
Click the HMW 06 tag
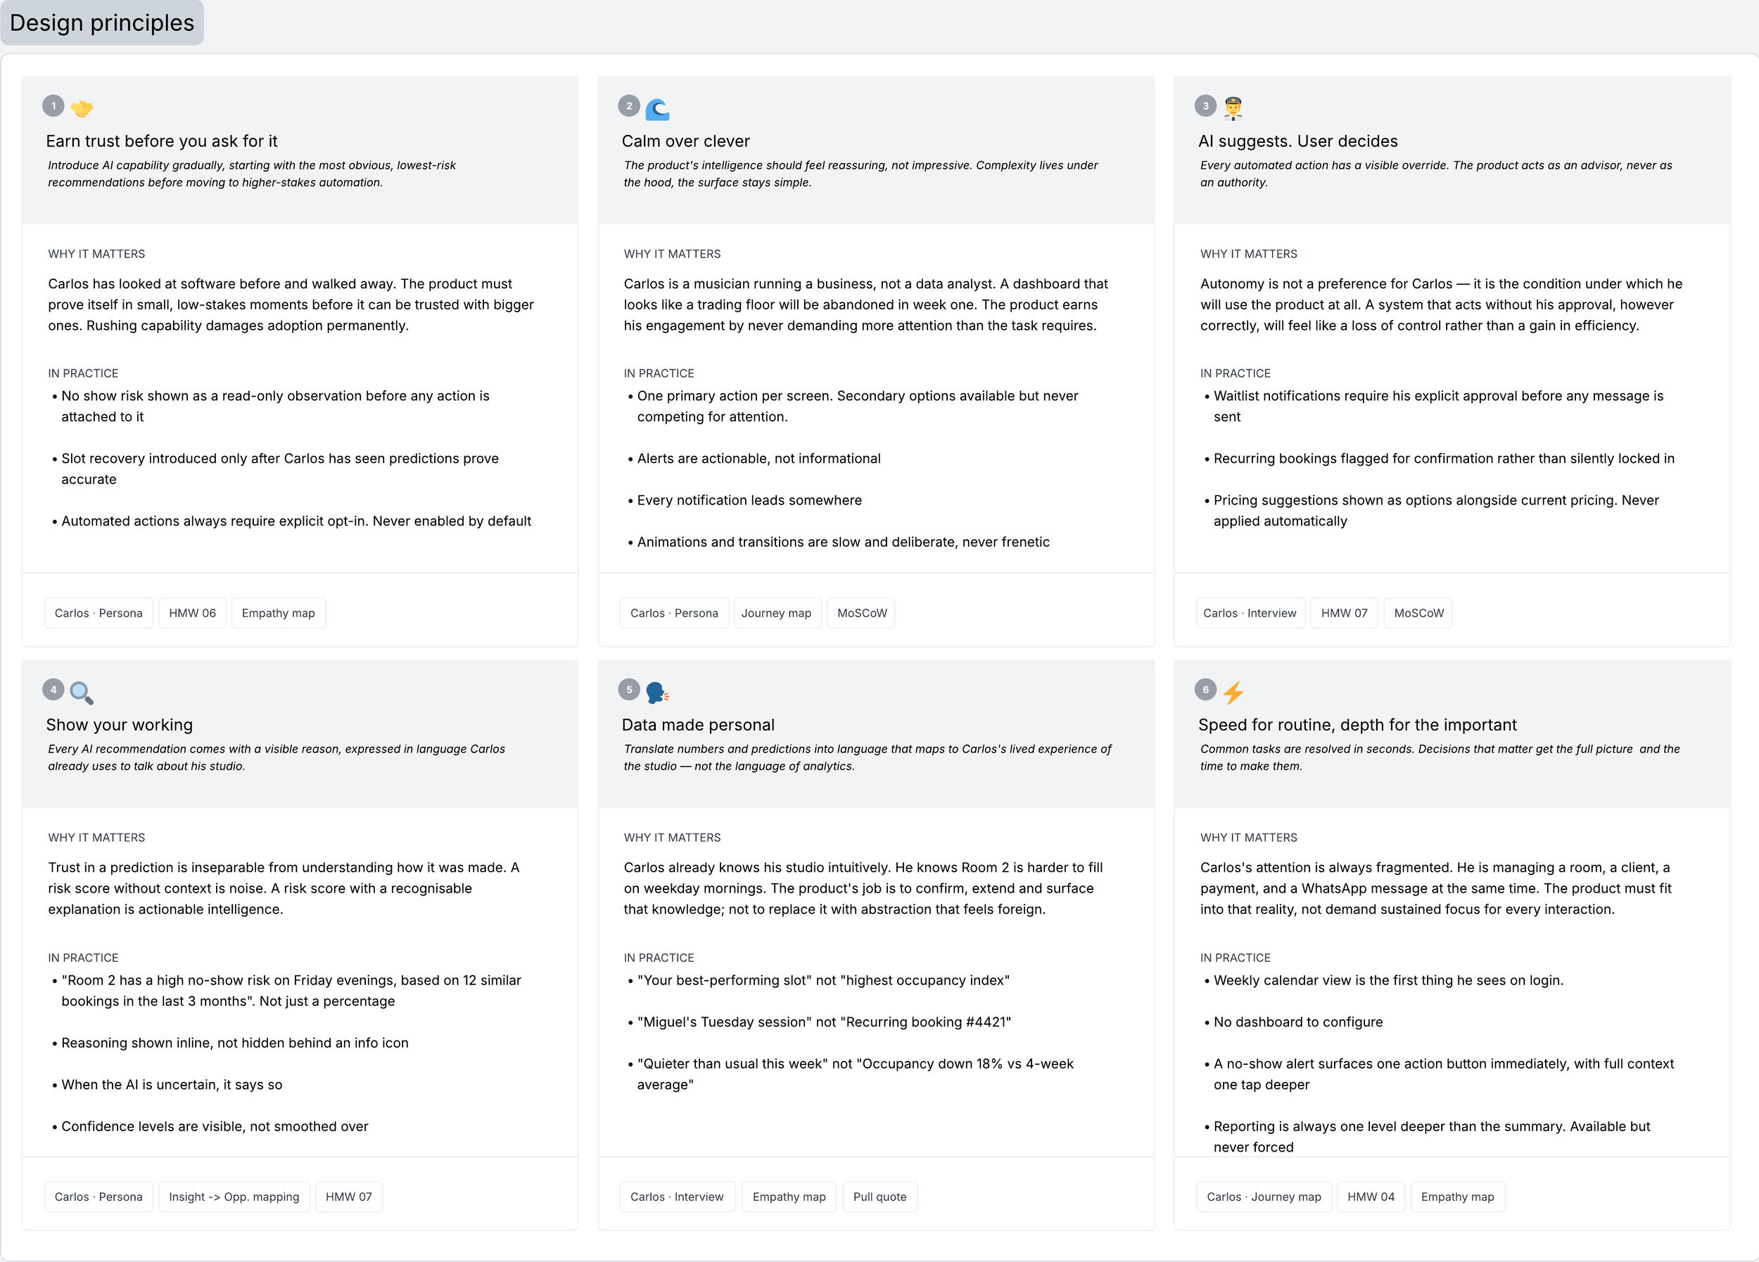click(192, 613)
